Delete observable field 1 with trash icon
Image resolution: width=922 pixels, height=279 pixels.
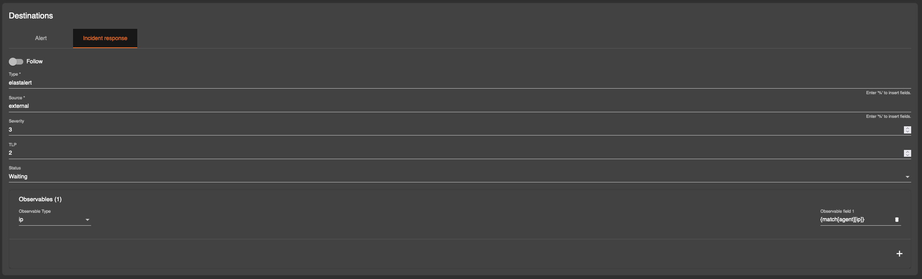(x=897, y=219)
